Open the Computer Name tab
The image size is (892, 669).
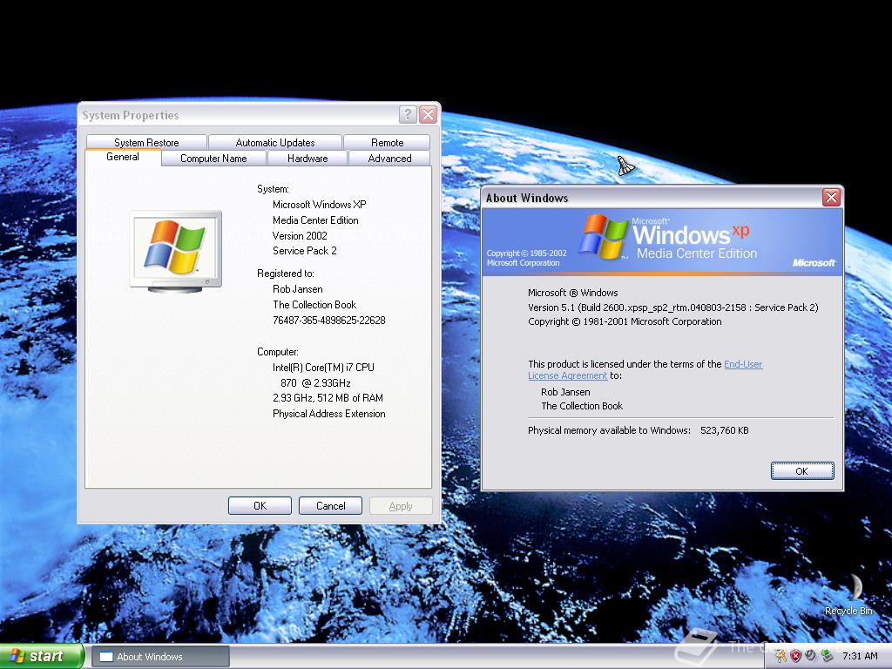coord(214,159)
